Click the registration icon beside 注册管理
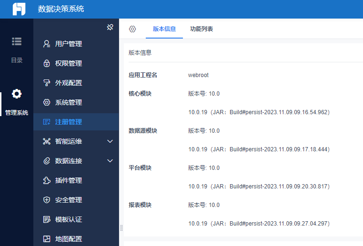The height and width of the screenshot is (246, 363). (x=47, y=122)
